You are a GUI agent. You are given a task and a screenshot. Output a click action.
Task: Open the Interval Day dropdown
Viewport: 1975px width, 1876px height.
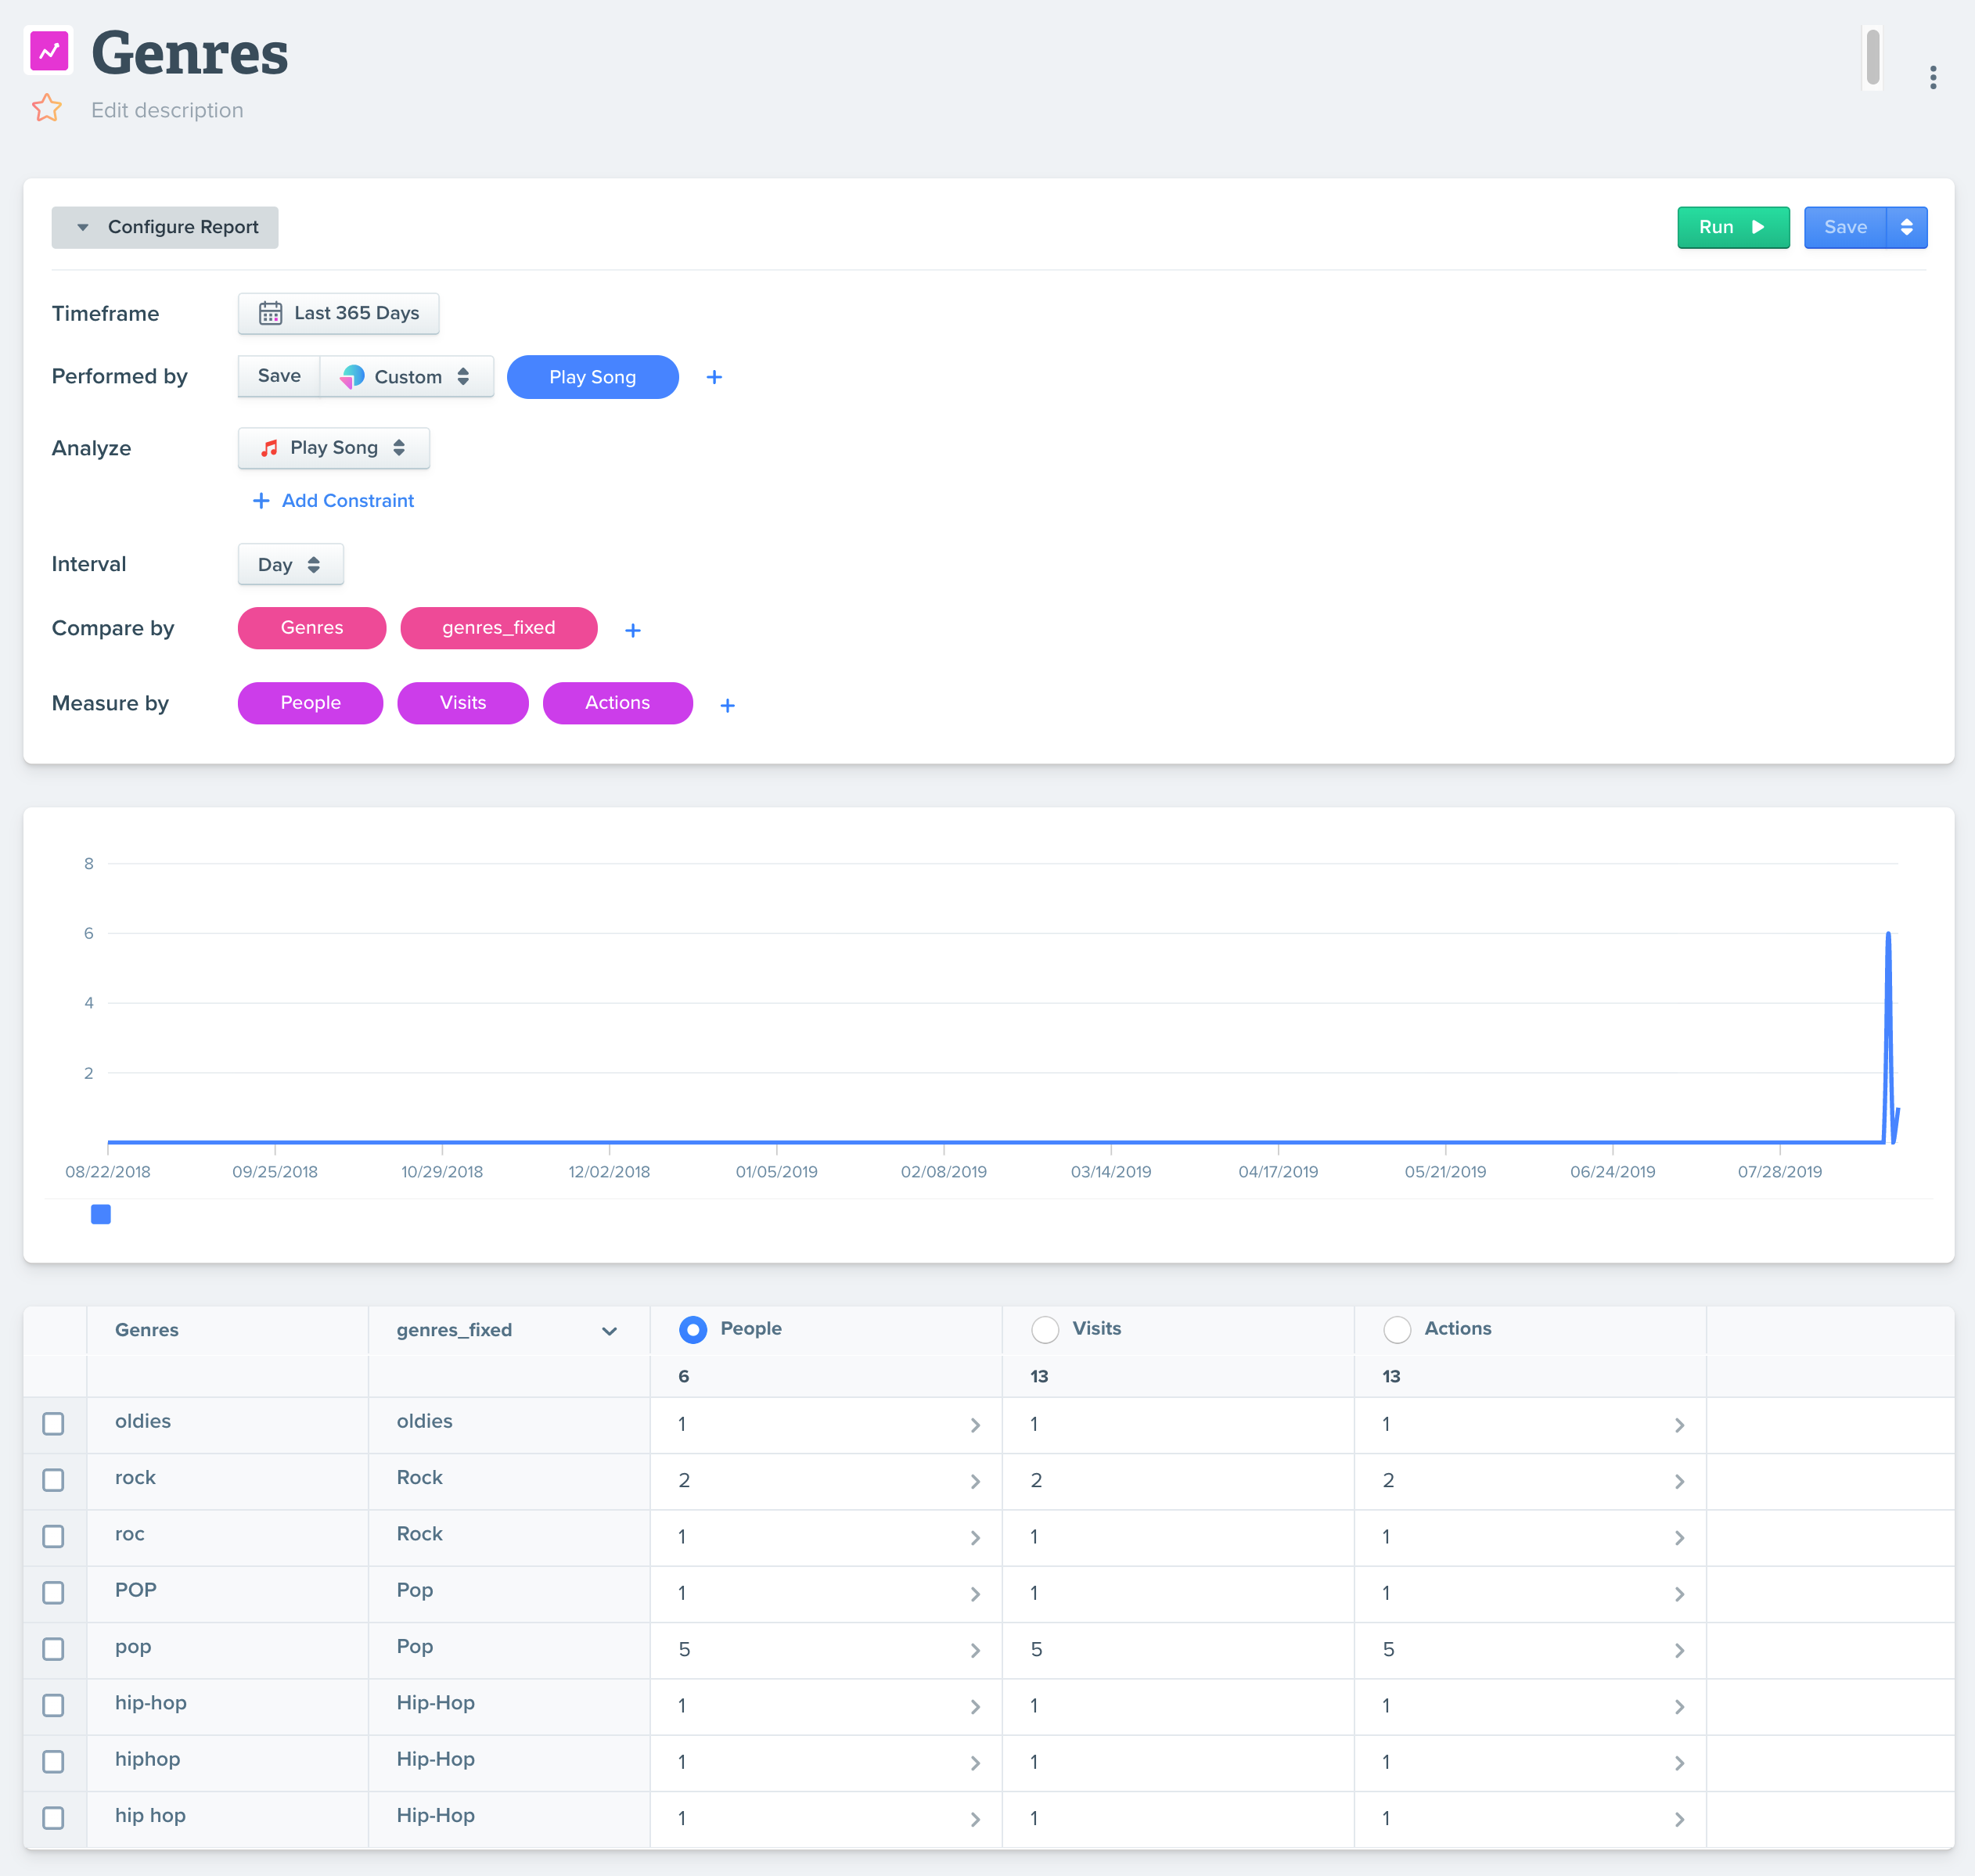[x=290, y=565]
